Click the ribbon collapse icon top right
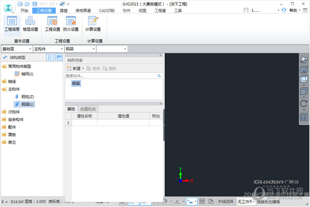Viewport: 310px width, 207px height. pos(305,10)
